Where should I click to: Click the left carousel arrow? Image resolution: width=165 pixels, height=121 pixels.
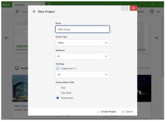7,38
